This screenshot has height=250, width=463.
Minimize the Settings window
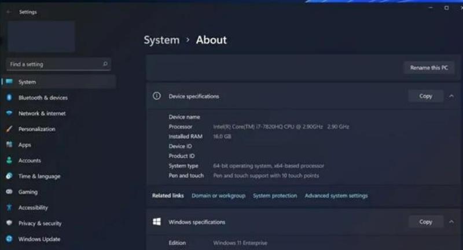point(431,8)
